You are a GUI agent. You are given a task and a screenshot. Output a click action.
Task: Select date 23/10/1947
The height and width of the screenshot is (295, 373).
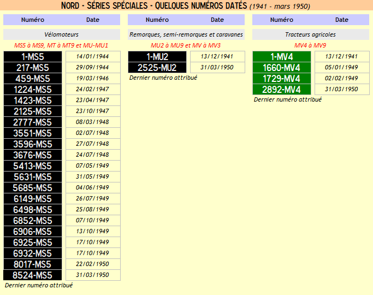[x=93, y=111]
